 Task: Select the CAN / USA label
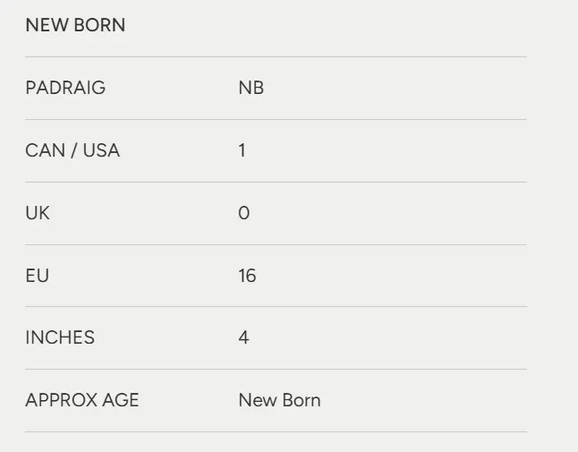click(x=72, y=150)
